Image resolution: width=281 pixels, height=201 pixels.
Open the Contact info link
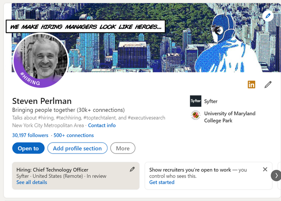click(x=102, y=126)
